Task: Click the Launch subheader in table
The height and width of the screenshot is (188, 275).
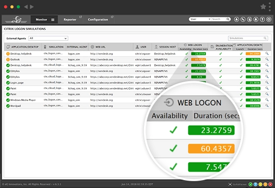Action: click(x=240, y=49)
